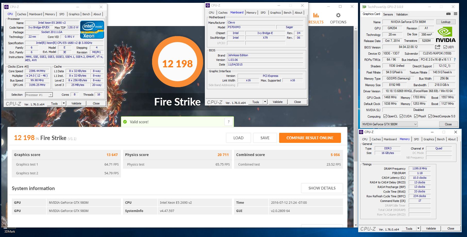This screenshot has width=467, height=237.
Task: Open Graphics tab in CPU-Z Memory window
Action: 429,139
